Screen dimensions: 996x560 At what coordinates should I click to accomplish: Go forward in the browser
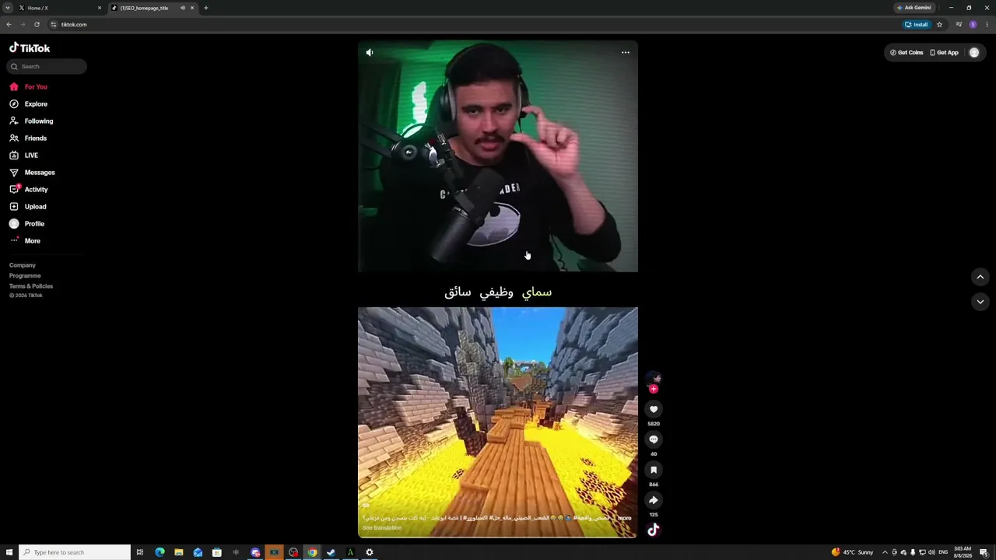(23, 25)
